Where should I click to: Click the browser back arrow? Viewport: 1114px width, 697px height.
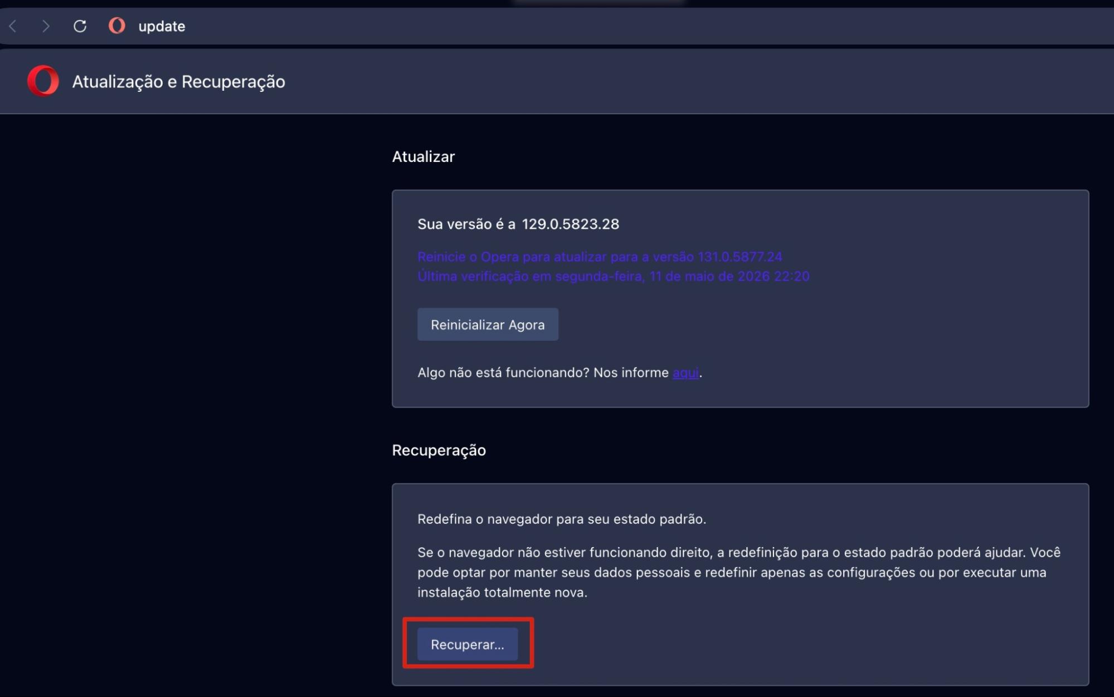click(13, 26)
